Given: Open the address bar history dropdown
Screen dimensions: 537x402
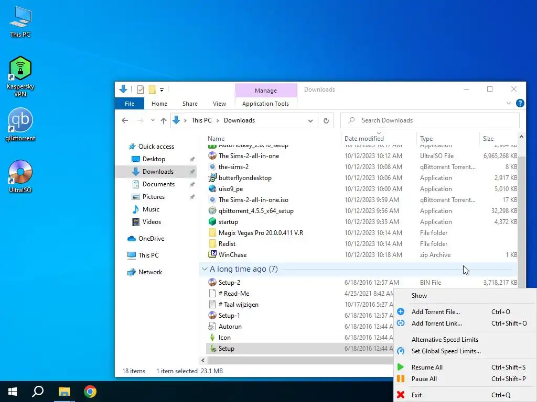Looking at the screenshot, I should click(x=310, y=120).
